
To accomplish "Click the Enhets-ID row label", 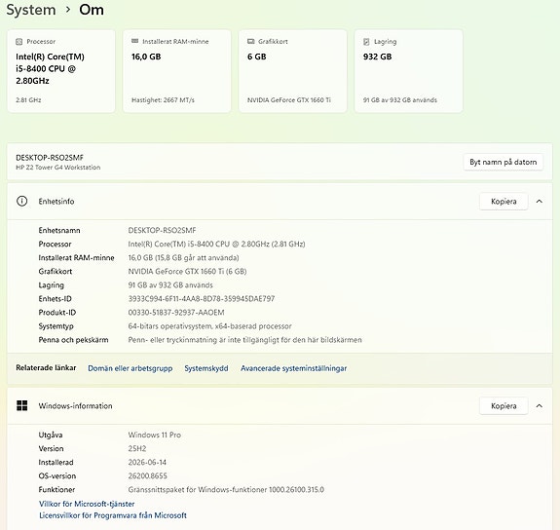I will pos(55,299).
